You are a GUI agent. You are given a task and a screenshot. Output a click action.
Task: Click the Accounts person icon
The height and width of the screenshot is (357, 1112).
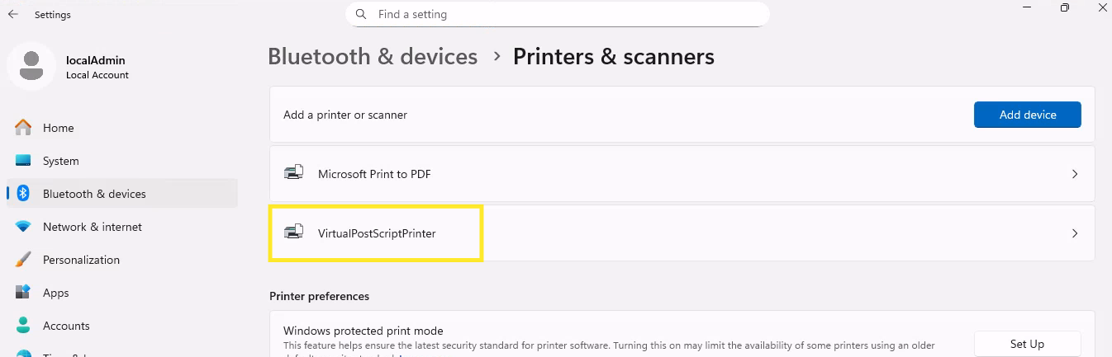(23, 326)
